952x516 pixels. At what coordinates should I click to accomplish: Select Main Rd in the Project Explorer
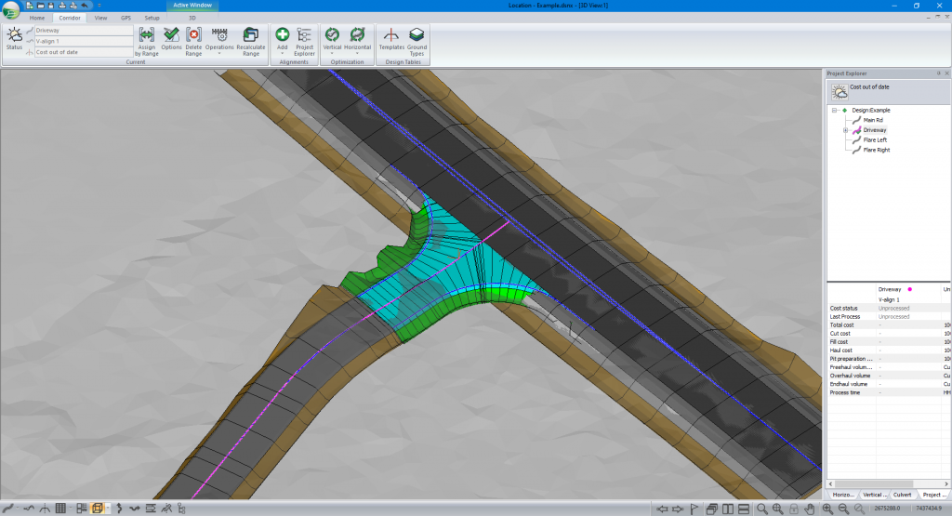click(873, 120)
